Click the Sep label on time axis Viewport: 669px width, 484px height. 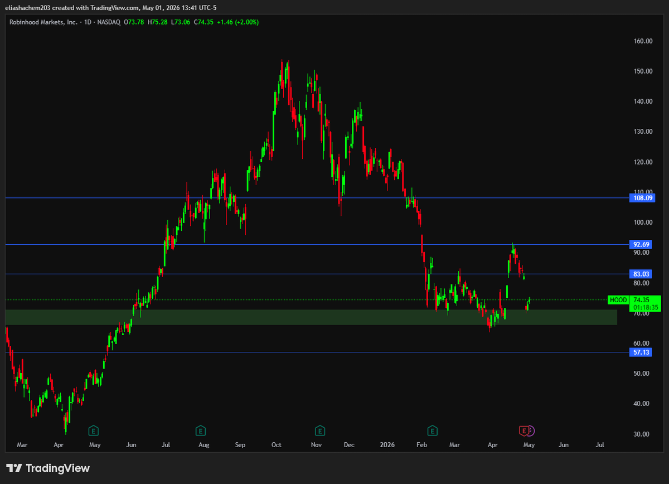240,445
